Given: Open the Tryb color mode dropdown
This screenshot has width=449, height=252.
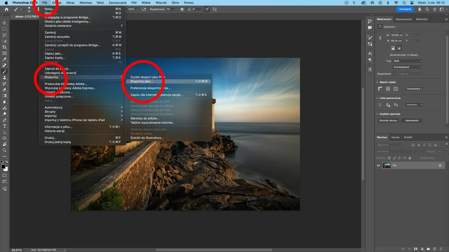Looking at the screenshot, I should pos(408,61).
